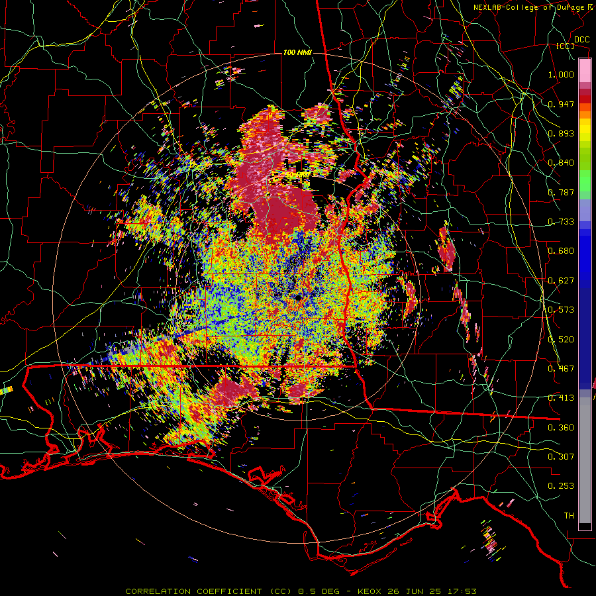
Task: Click the TH threshold label in legend
Action: click(x=569, y=516)
